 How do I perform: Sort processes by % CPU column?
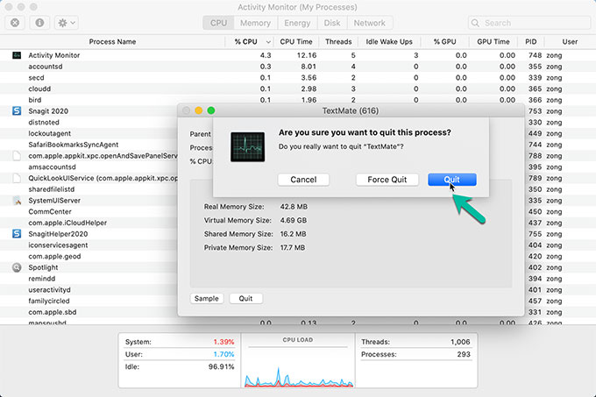pos(246,41)
